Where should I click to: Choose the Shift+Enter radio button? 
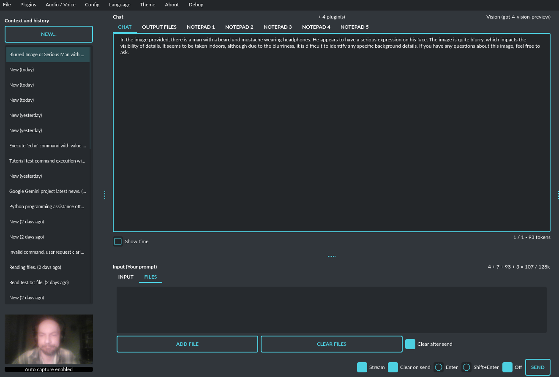coord(466,367)
